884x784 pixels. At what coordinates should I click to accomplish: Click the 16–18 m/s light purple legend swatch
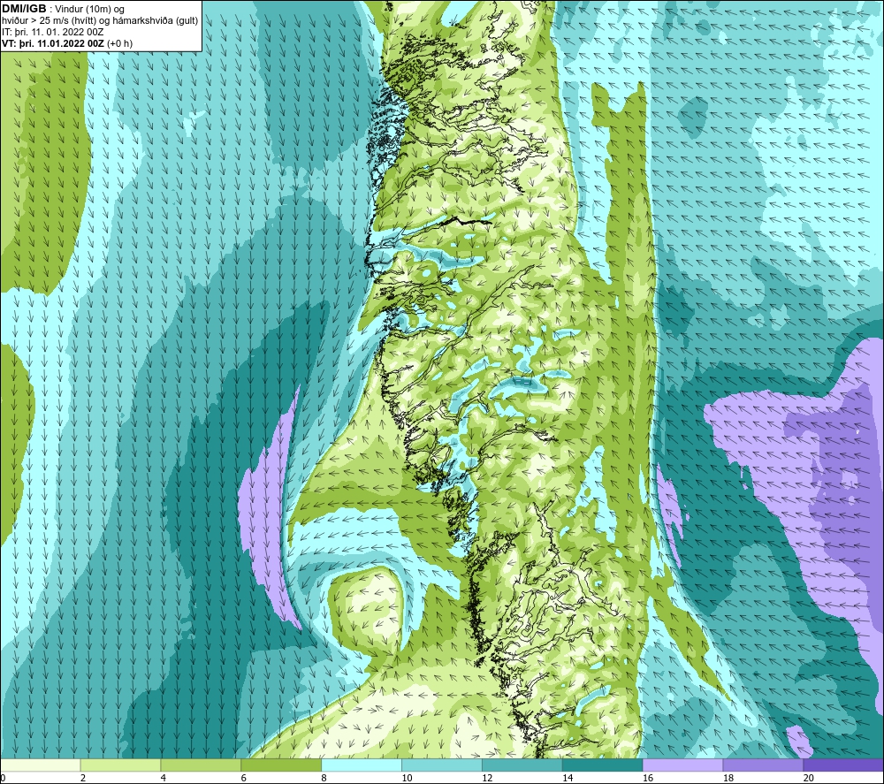click(x=682, y=765)
